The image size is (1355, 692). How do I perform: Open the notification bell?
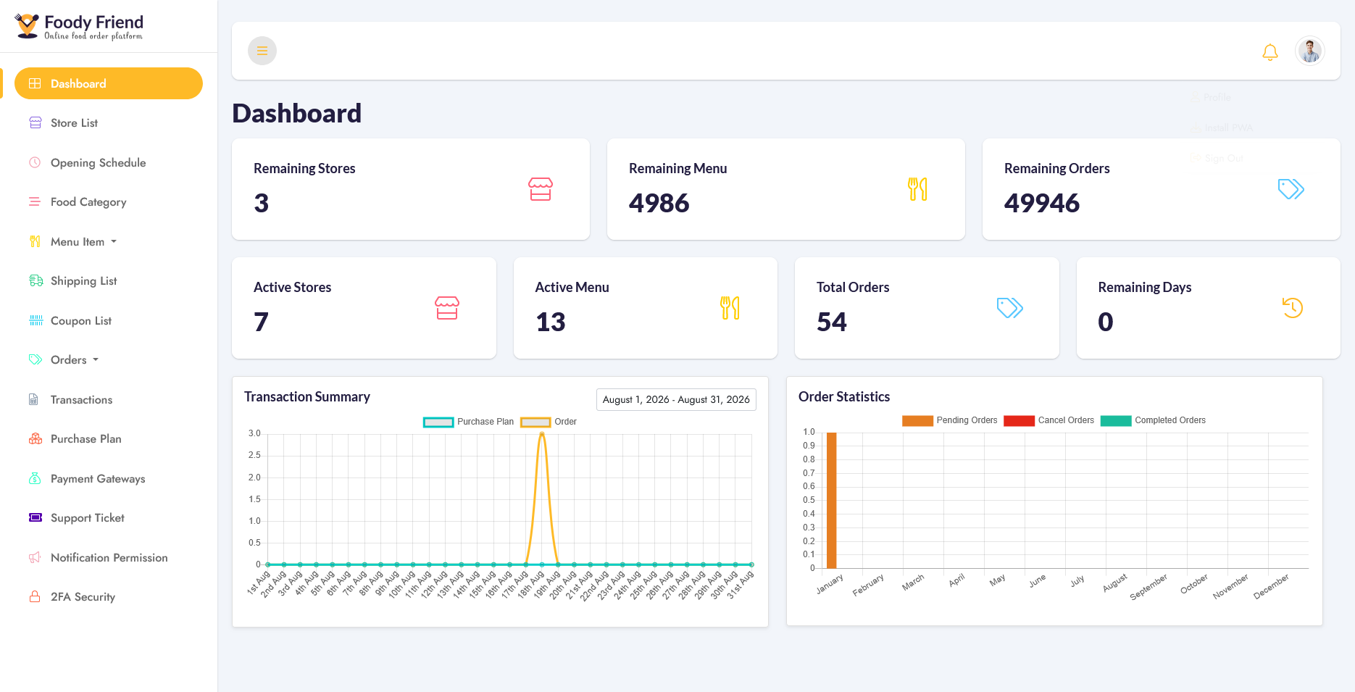tap(1270, 52)
